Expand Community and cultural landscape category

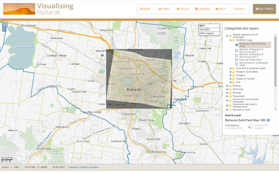[227, 101]
